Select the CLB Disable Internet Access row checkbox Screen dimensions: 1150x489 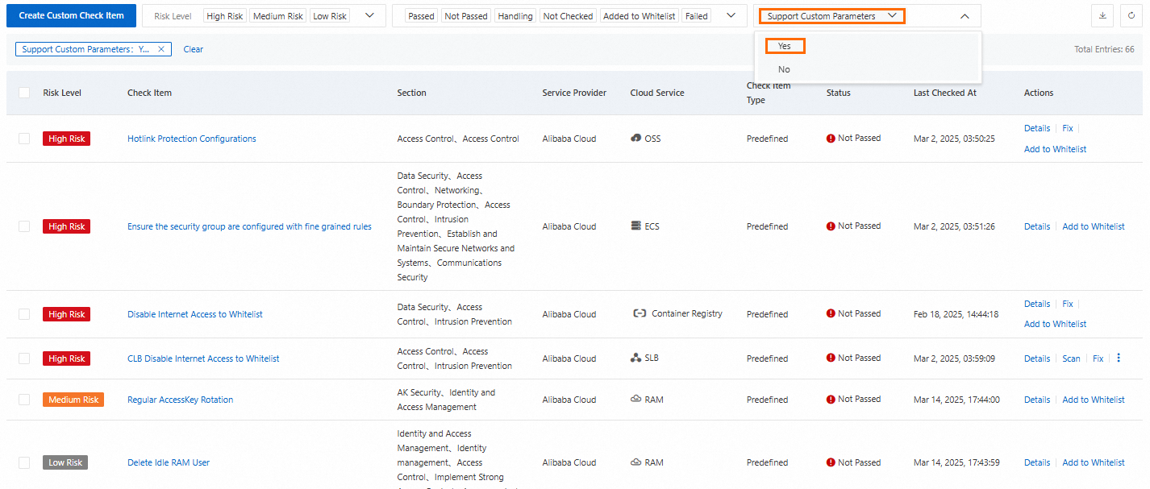[x=24, y=358]
